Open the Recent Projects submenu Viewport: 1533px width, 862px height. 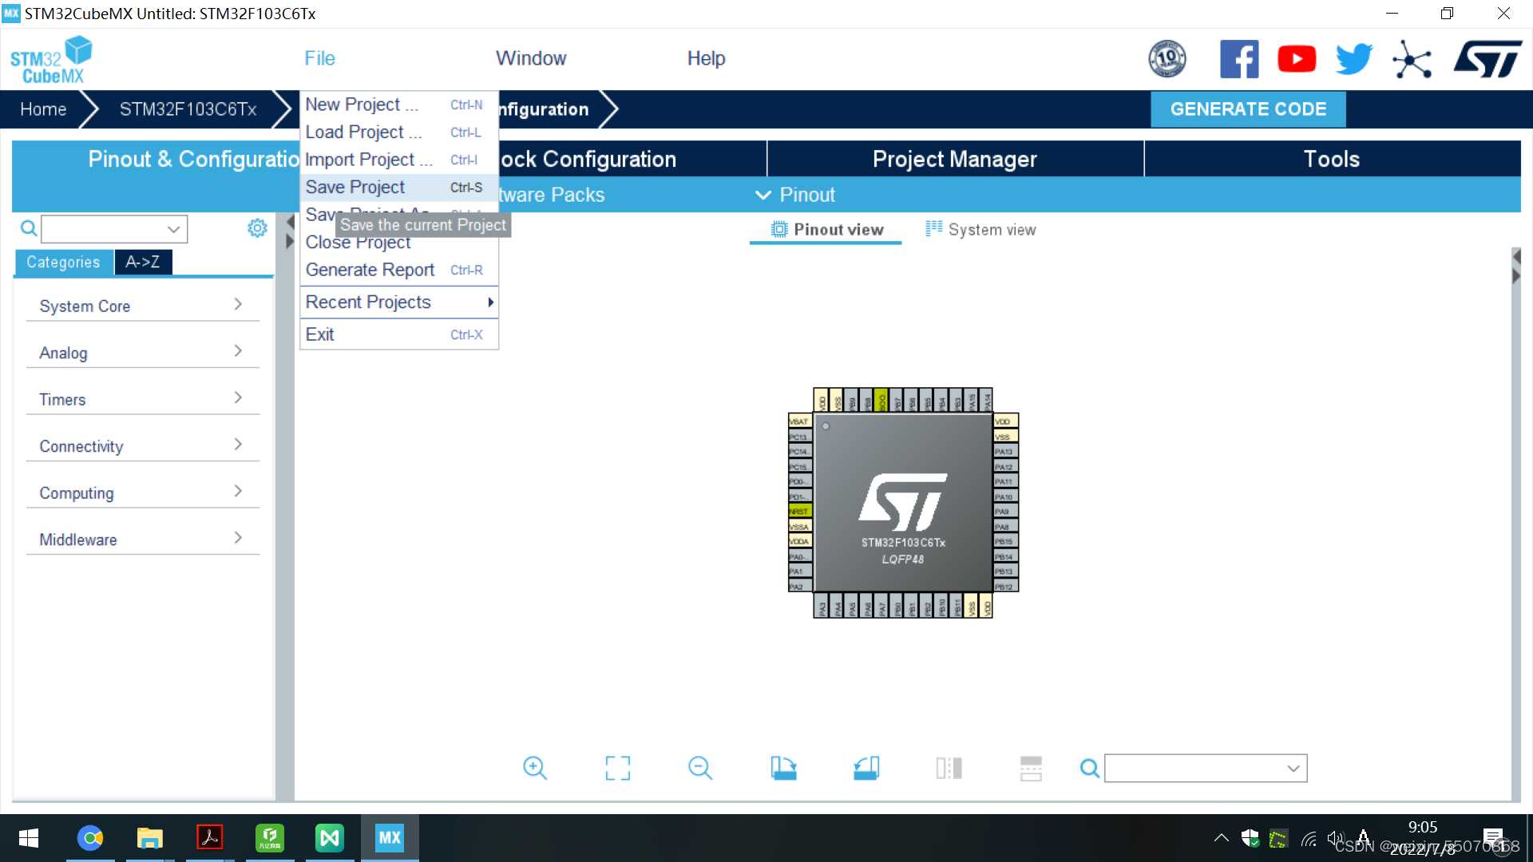[368, 302]
